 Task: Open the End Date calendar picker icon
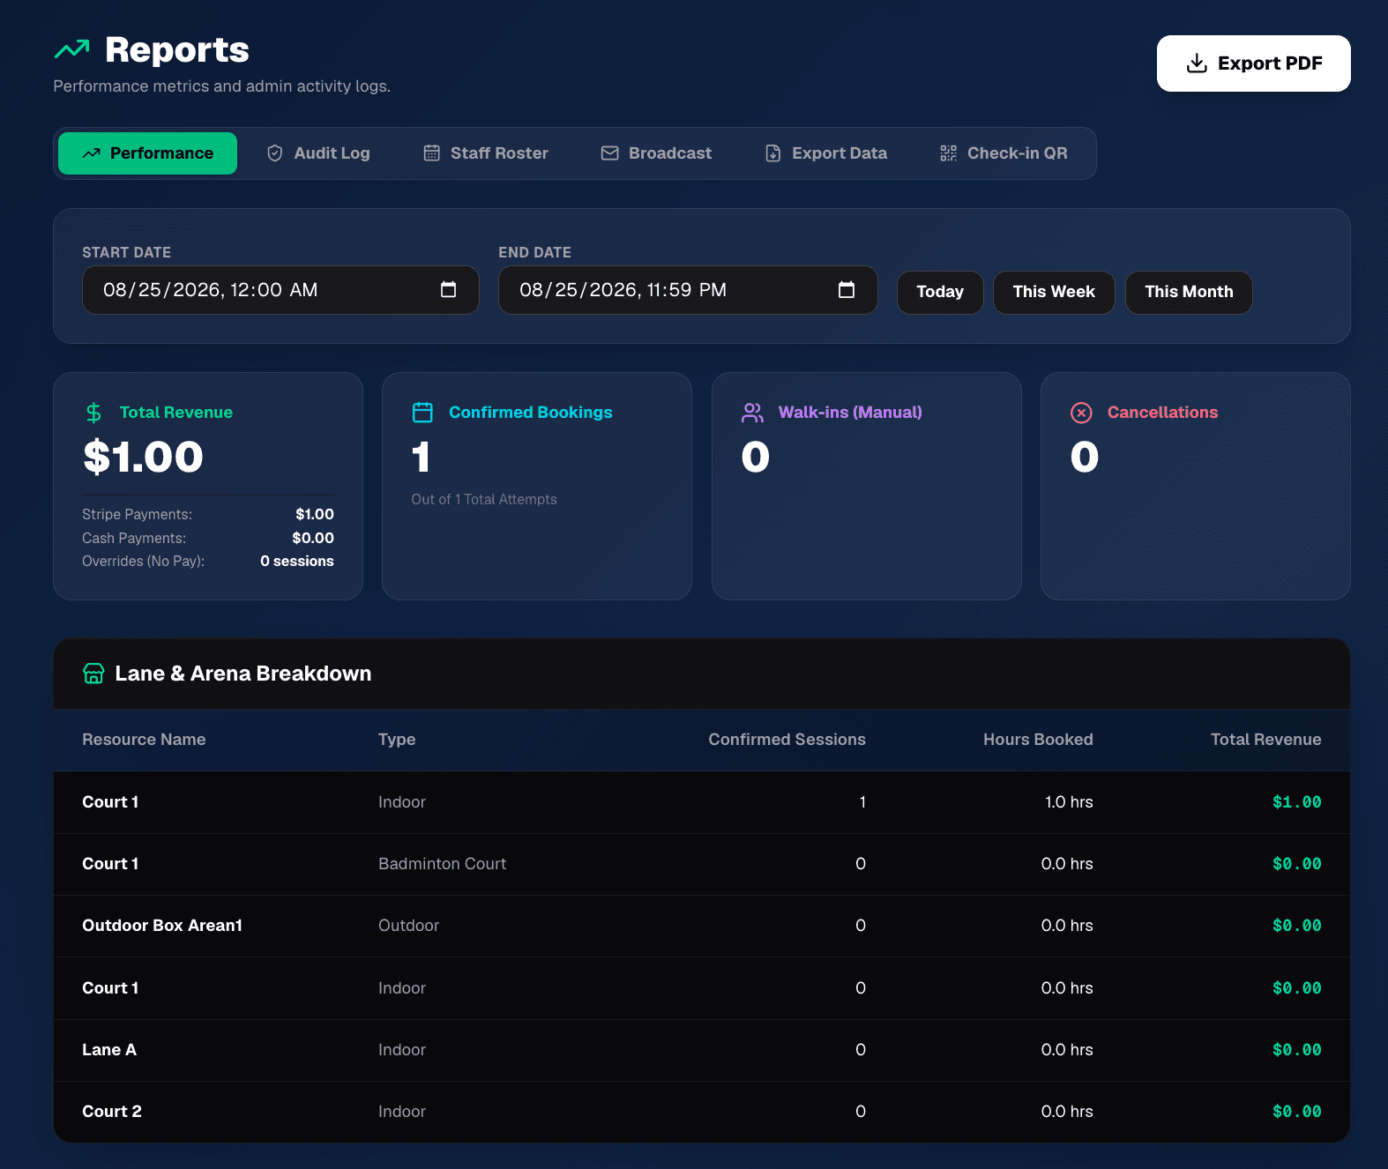coord(847,290)
